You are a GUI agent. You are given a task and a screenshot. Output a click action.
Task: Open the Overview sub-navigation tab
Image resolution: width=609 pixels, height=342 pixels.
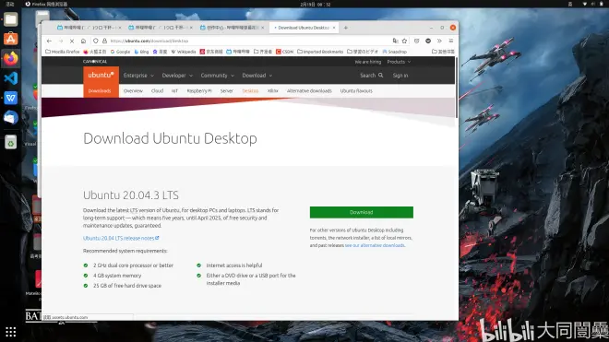133,91
